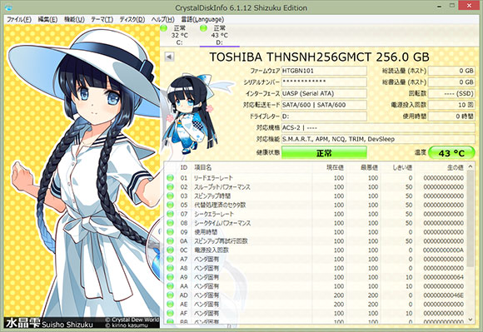The image size is (483, 332).
Task: Open the 言語(Language) menu
Action: pyautogui.click(x=202, y=19)
